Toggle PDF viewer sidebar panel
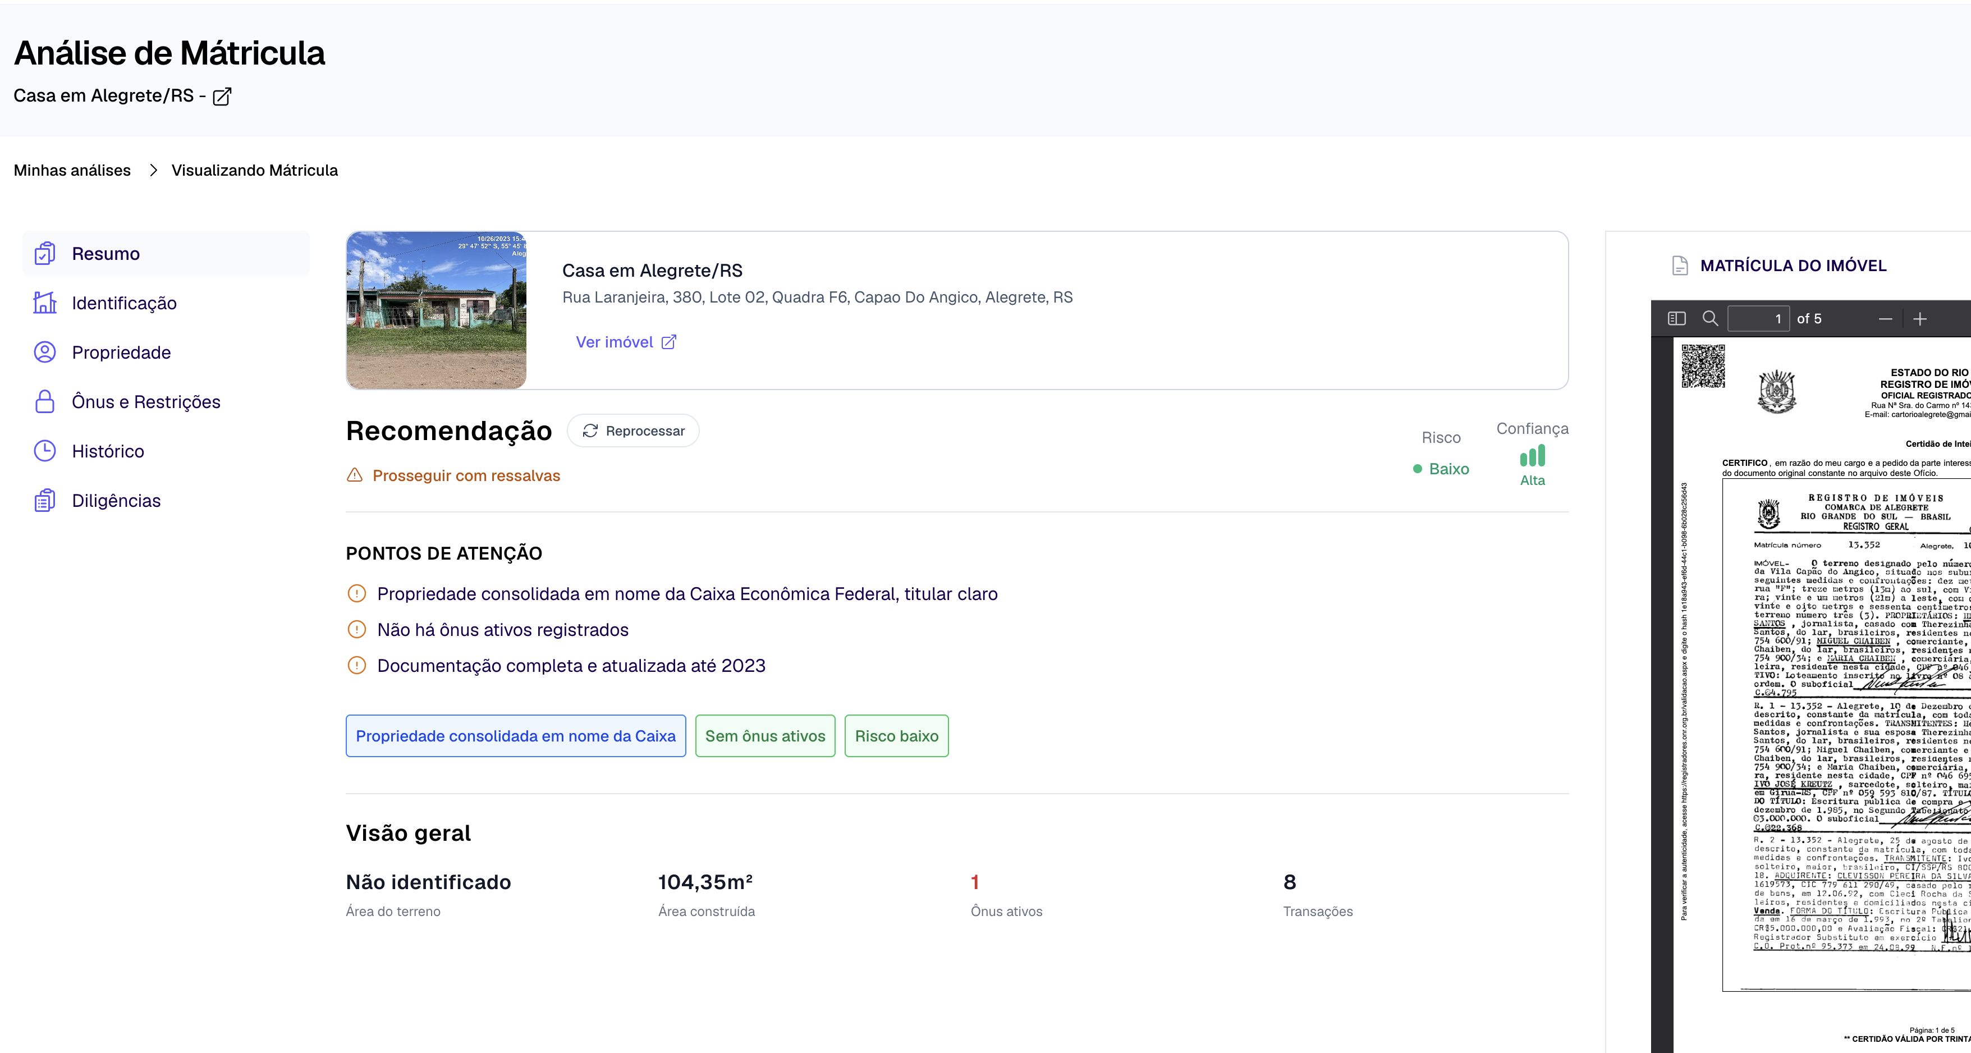This screenshot has height=1053, width=1971. (1676, 318)
